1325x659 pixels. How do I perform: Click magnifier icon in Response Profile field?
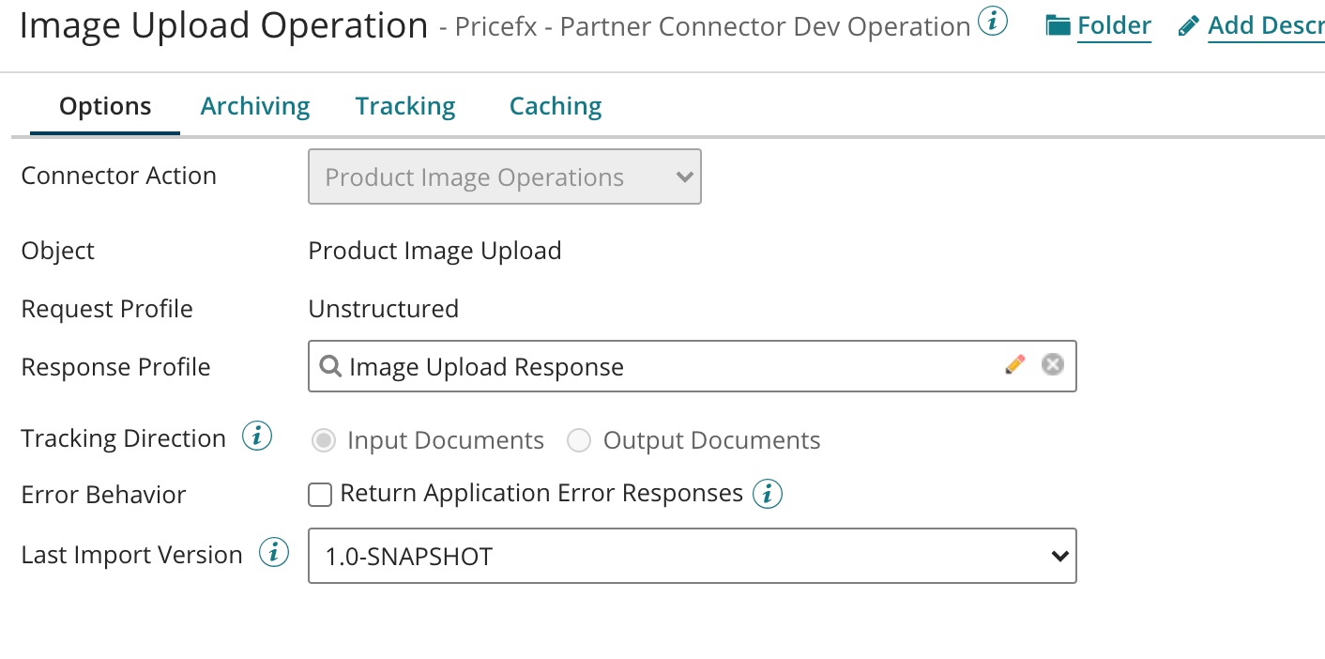(x=329, y=366)
